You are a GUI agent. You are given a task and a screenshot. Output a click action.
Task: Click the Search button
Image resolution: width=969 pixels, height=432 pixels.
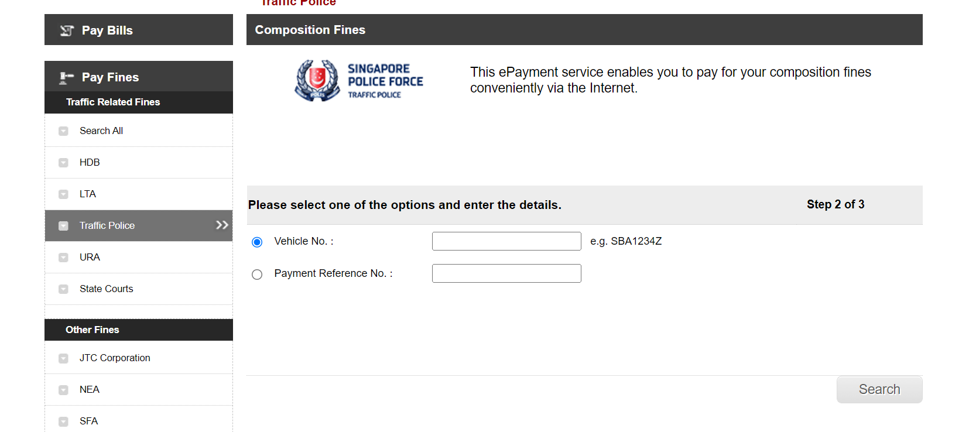[879, 390]
